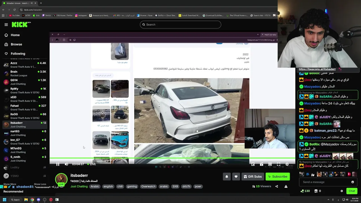Open emoji picker in chat input
This screenshot has height=203, width=361.
tap(353, 182)
